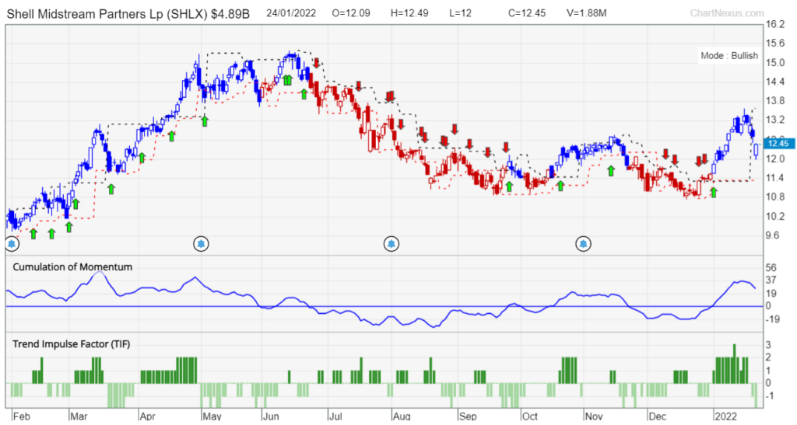Click the green up arrow under the May dip
797x425 pixels.
(205, 121)
